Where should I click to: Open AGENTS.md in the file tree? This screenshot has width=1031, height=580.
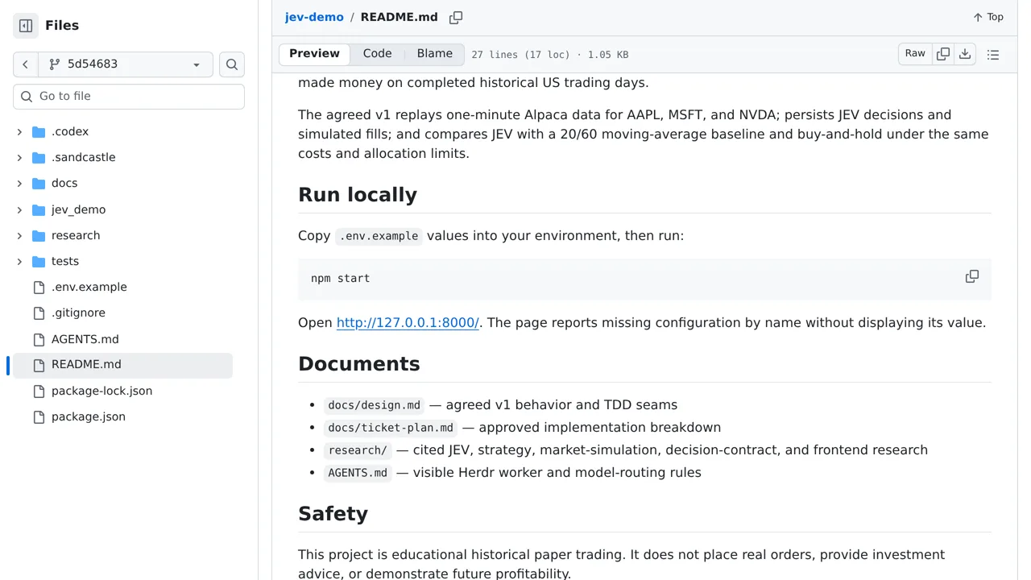85,339
